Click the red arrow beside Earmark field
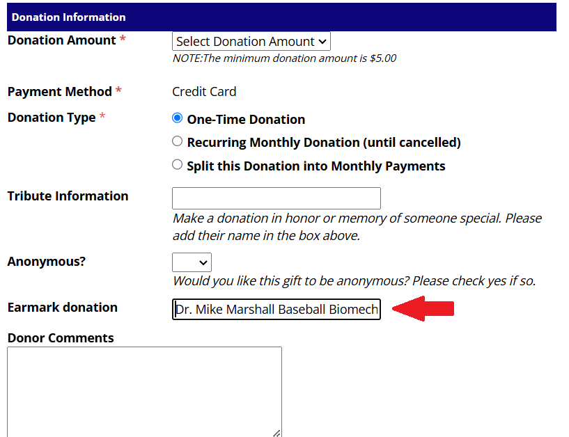 422,308
